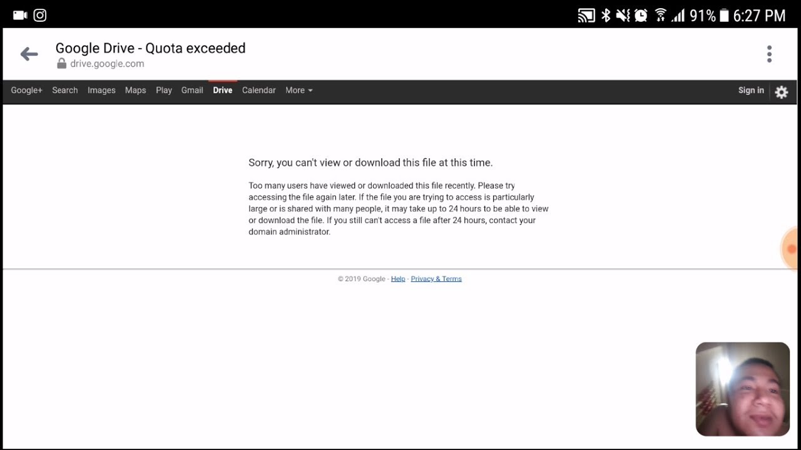Open Images in the Google bar
The height and width of the screenshot is (450, 801).
point(101,90)
